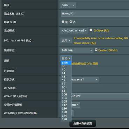Choose channel 48 from the list
129x129 pixels.
click(66, 77)
